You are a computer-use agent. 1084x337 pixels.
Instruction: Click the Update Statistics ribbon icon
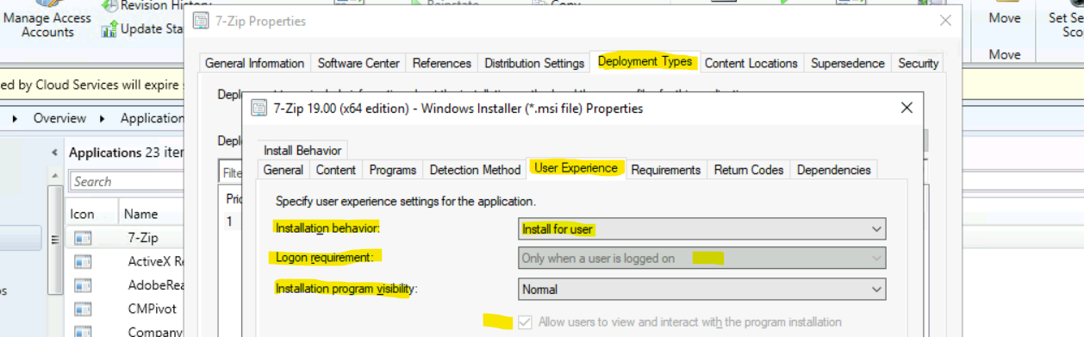[x=109, y=29]
